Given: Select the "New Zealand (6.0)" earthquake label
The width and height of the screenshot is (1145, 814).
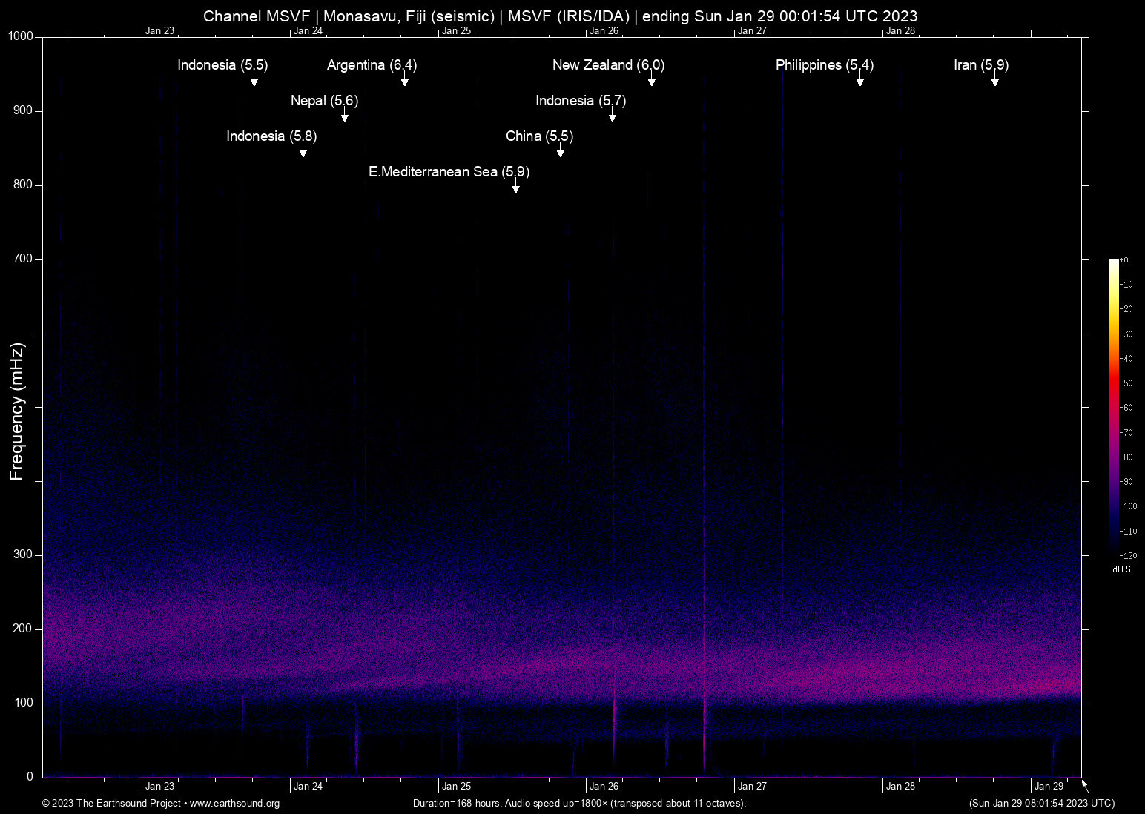Looking at the screenshot, I should pyautogui.click(x=609, y=65).
